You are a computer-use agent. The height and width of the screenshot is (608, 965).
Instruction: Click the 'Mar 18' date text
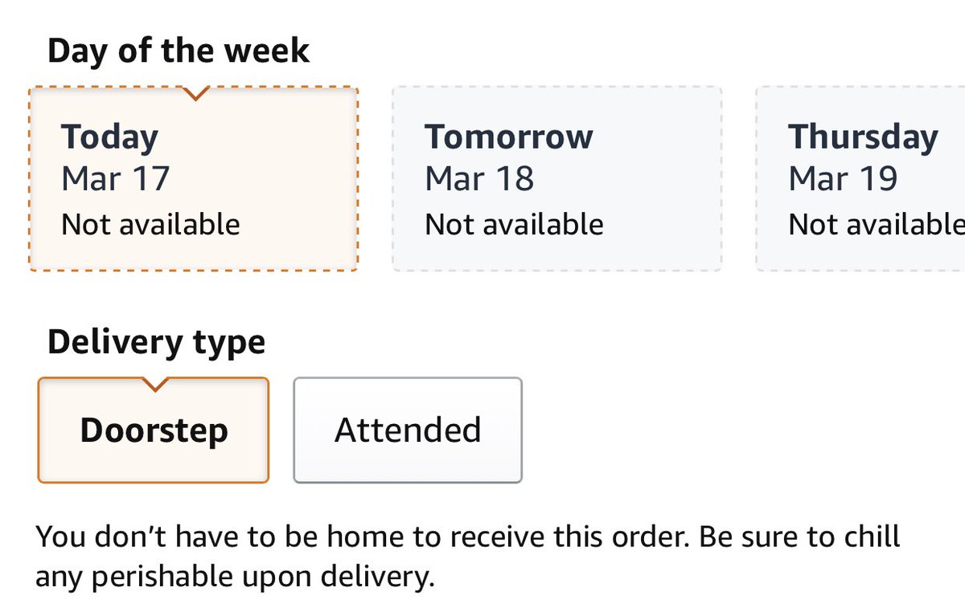[478, 178]
